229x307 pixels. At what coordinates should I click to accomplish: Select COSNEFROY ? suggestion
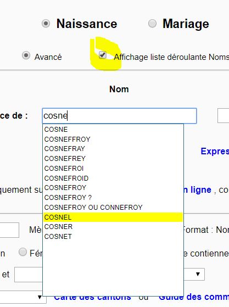click(x=113, y=198)
